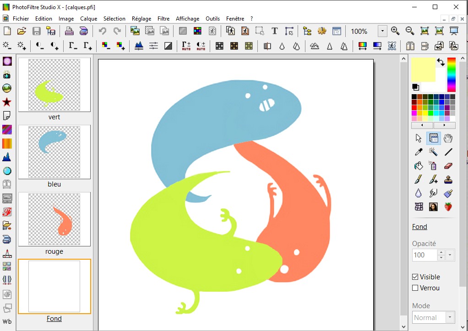Open the Opacité dropdown arrow
468x331 pixels.
pyautogui.click(x=450, y=255)
